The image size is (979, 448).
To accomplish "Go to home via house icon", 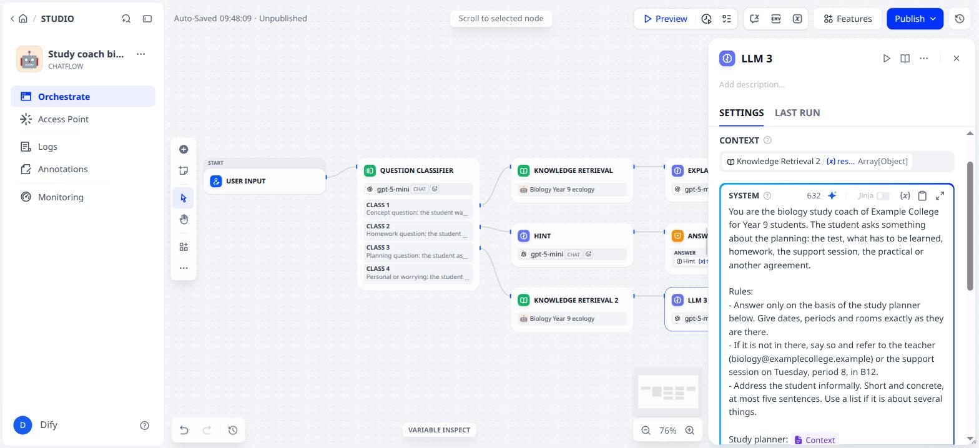I will pyautogui.click(x=23, y=19).
